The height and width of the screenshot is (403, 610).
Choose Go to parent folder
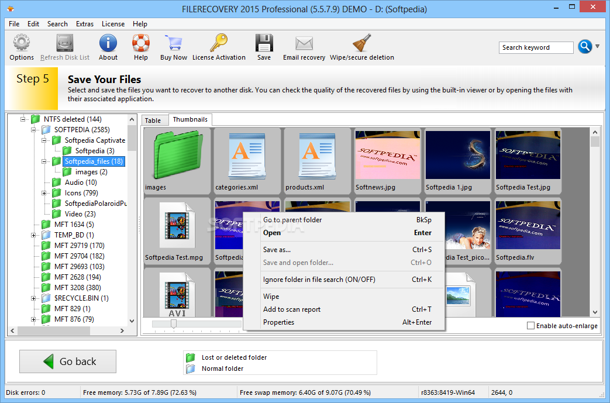pyautogui.click(x=344, y=220)
